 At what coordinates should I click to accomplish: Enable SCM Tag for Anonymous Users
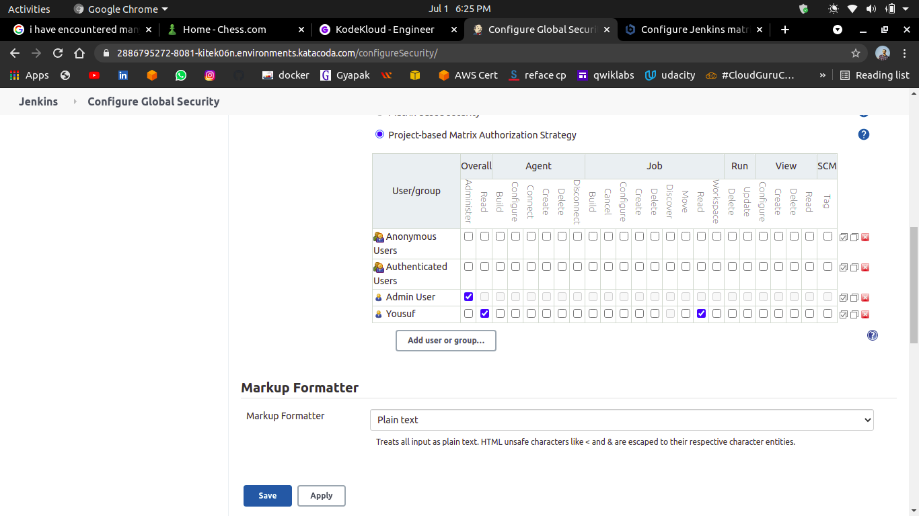tap(828, 236)
